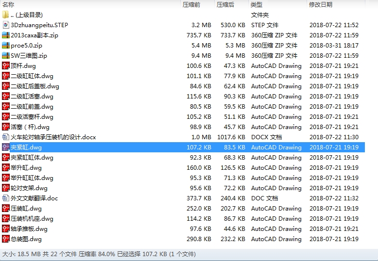Screen dimensions: 378x261
Task: Select the file name 举升缸.dwg
Action: coord(26,168)
